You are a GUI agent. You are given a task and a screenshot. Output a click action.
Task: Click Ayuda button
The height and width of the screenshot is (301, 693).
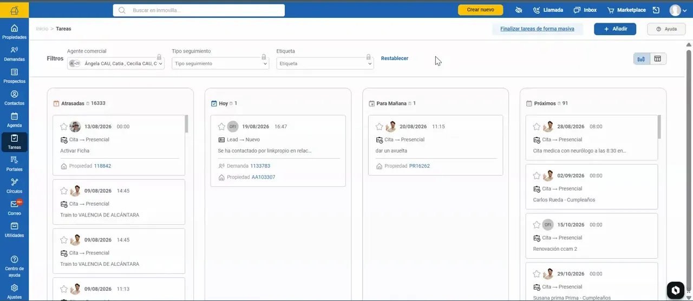pos(666,29)
